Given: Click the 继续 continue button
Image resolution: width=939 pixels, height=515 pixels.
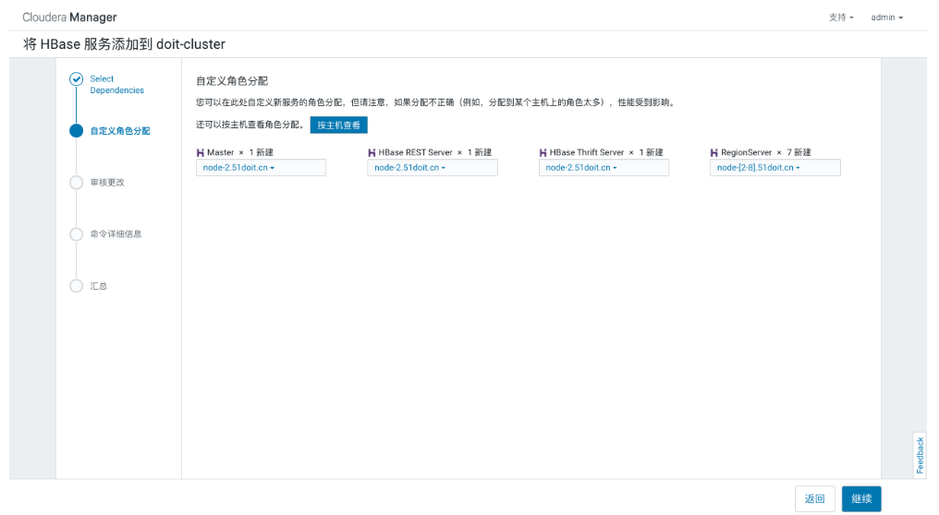Looking at the screenshot, I should click(x=861, y=499).
